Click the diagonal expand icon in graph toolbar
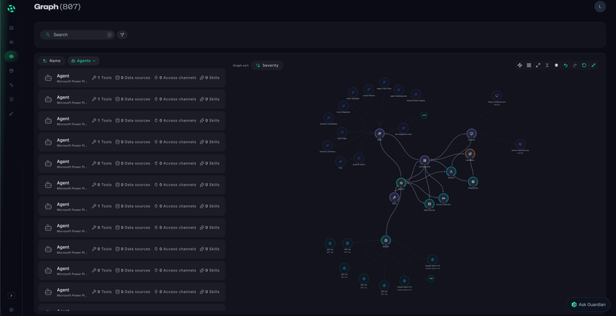The height and width of the screenshot is (316, 616). [538, 65]
